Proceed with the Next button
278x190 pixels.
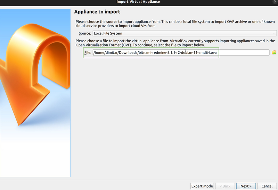pos(246,186)
